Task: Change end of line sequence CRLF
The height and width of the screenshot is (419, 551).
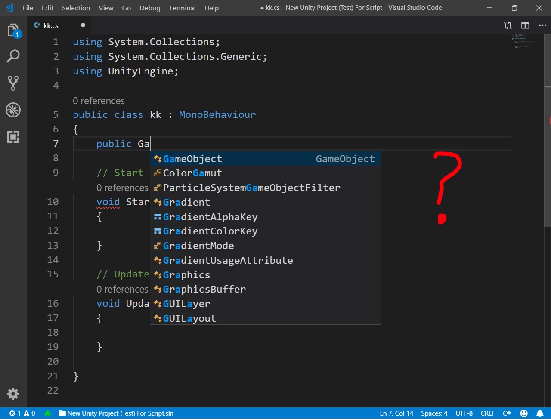Action: (488, 413)
